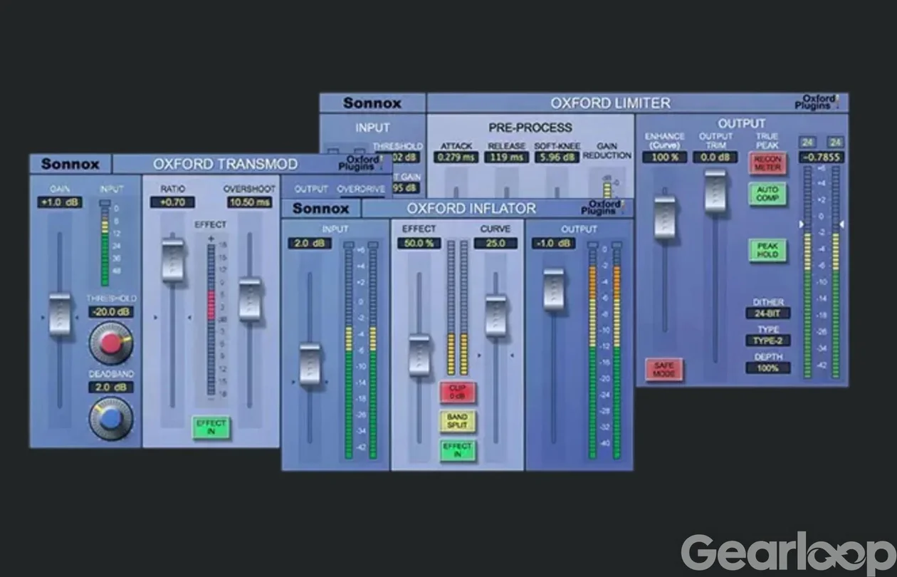Open the Dither 24-BIT selector
897x577 pixels.
(768, 313)
